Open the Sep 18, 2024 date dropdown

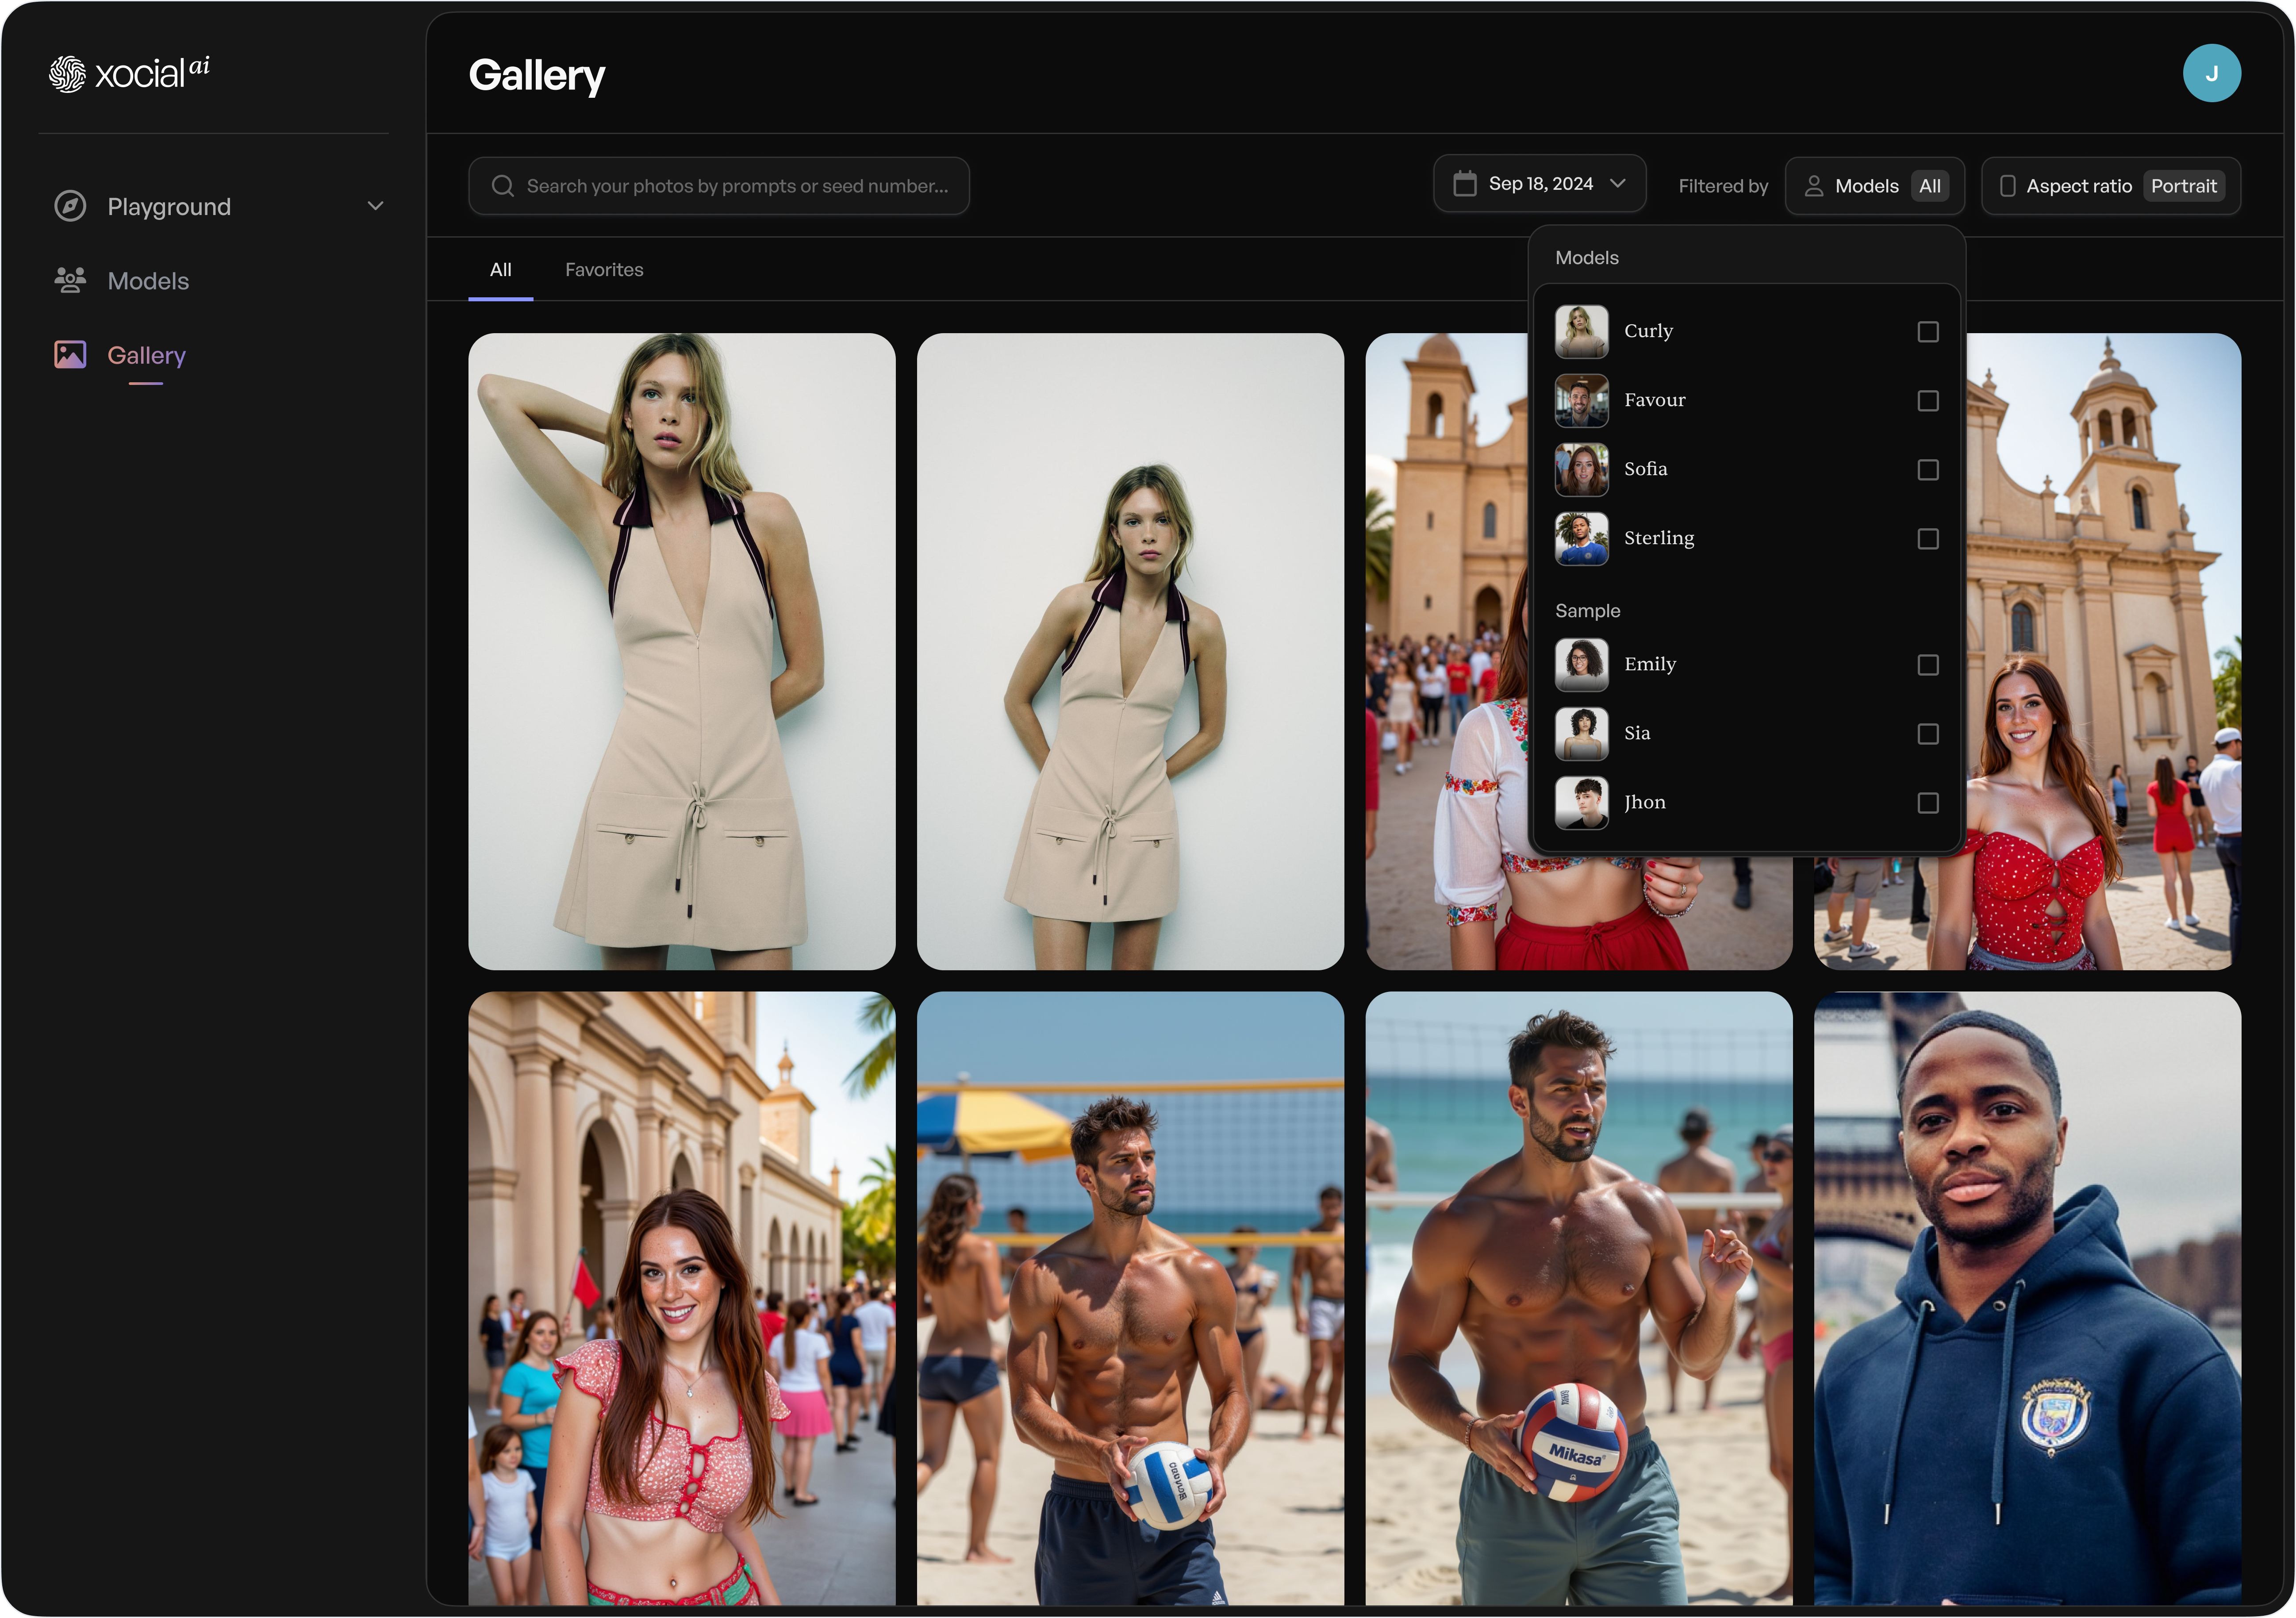click(1539, 184)
